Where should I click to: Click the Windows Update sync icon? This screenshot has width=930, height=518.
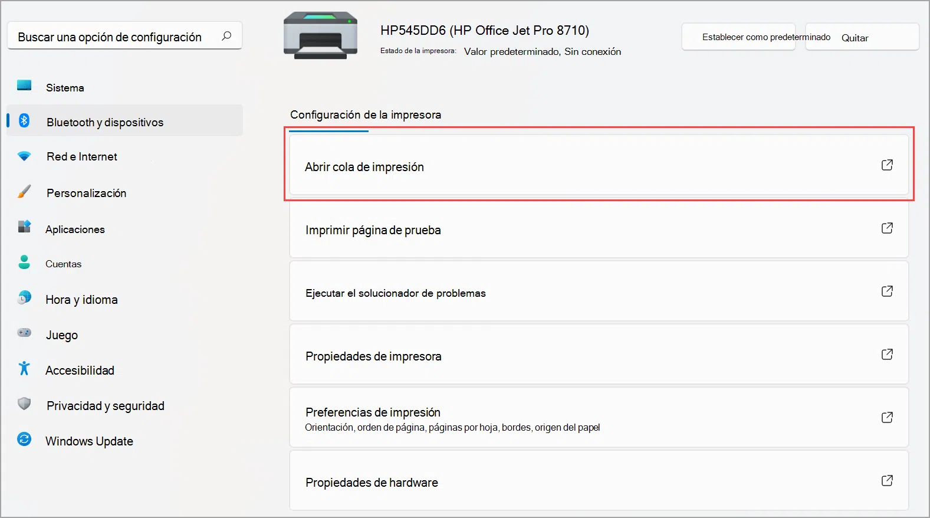24,440
